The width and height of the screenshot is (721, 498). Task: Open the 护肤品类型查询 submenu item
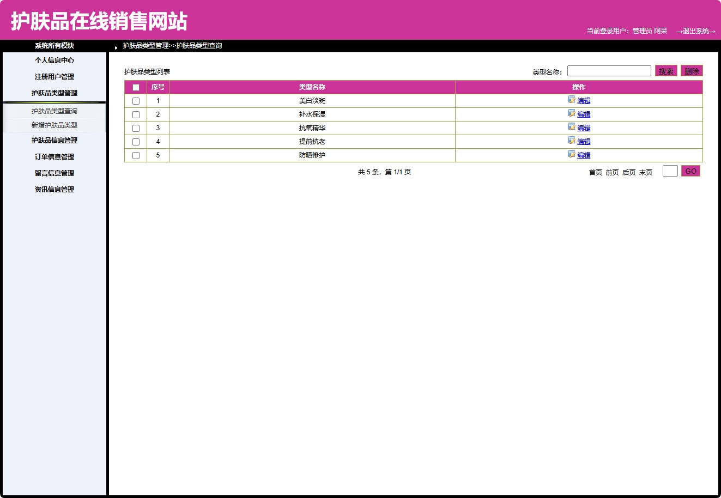tap(54, 111)
